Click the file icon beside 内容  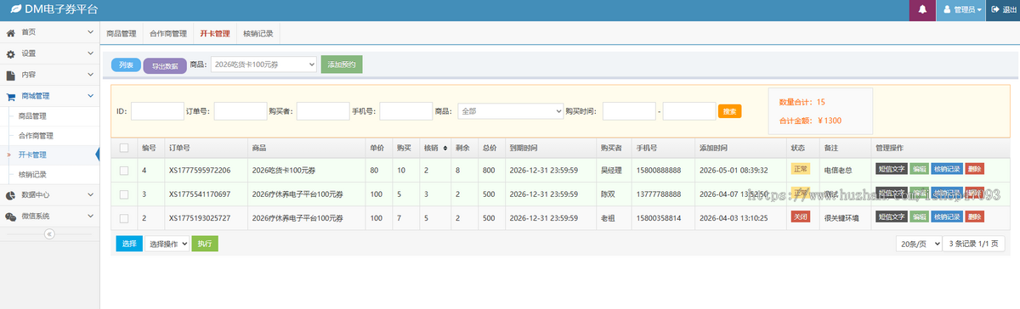11,75
